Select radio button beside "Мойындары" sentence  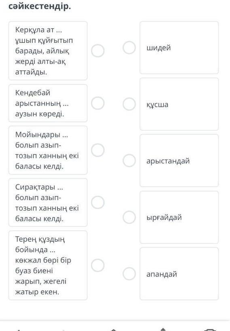(98, 150)
